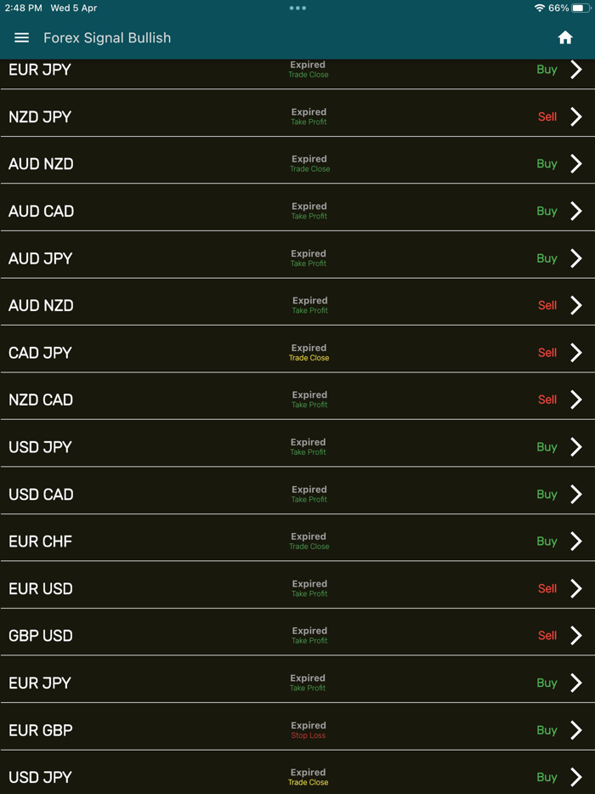
Task: Click the Sell label on GBP USD
Action: click(x=547, y=635)
